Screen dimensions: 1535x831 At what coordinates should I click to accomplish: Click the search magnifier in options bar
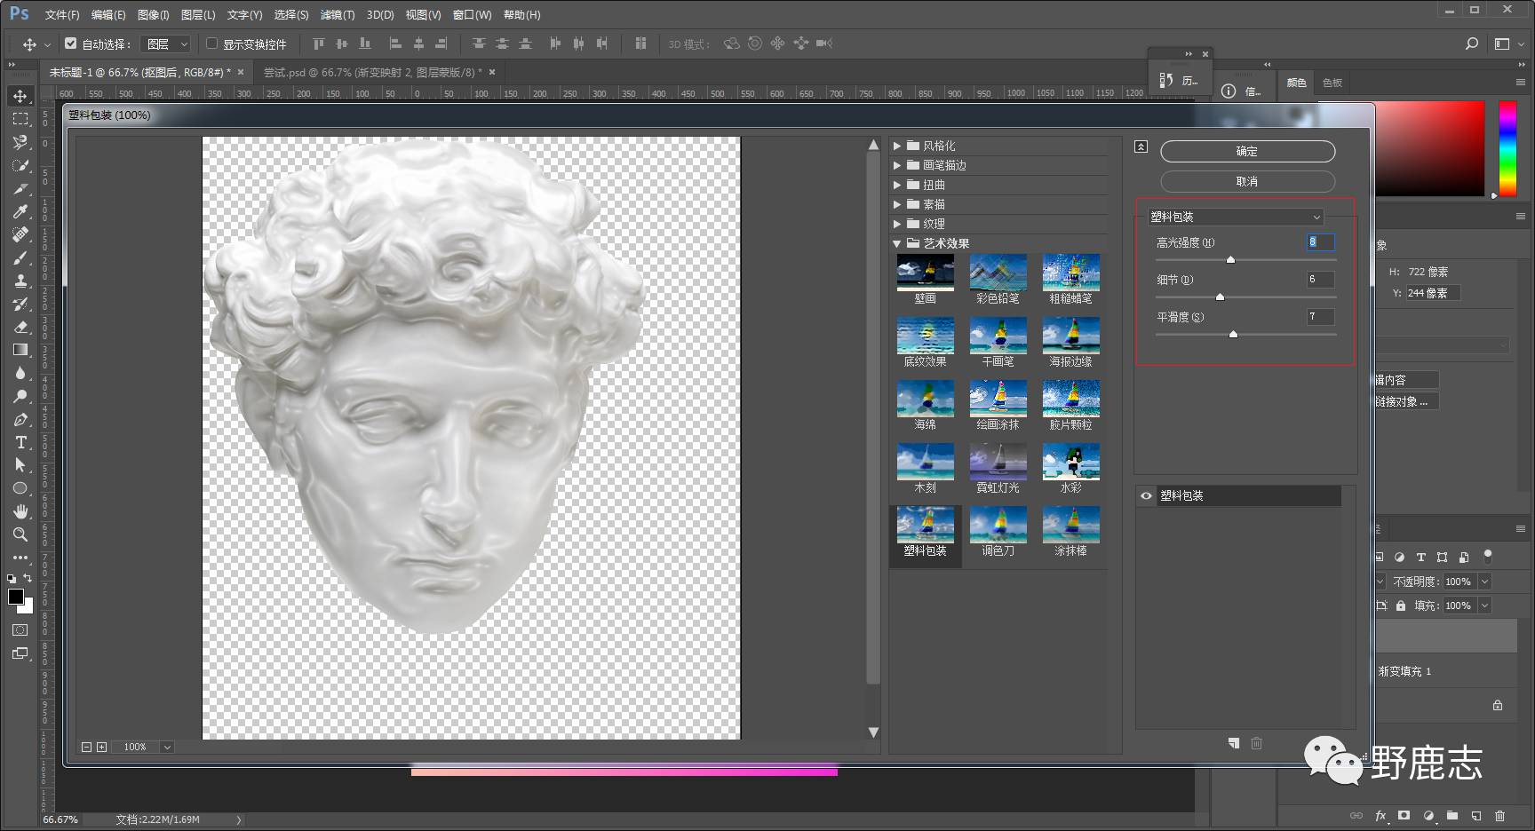pos(1471,44)
